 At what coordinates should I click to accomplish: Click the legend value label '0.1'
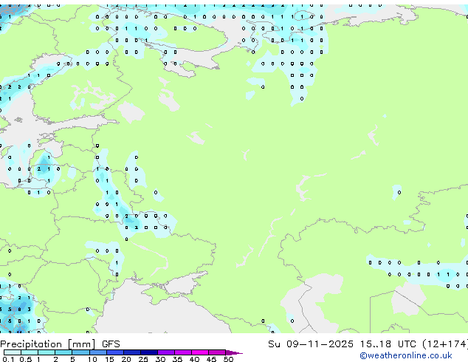point(8,359)
